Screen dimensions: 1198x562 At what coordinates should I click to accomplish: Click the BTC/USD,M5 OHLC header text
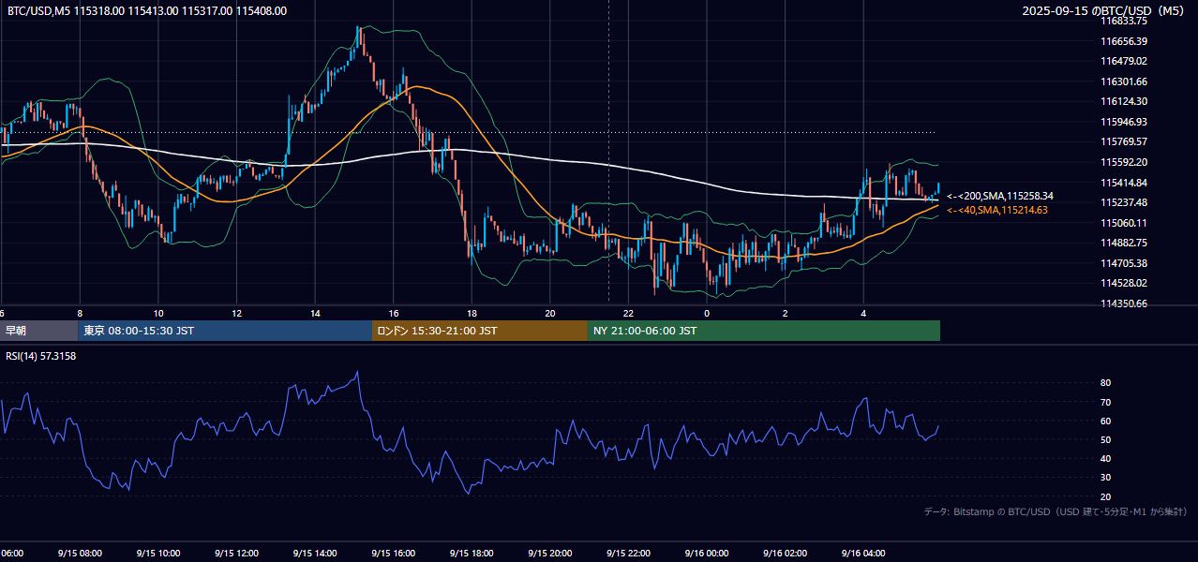pos(147,11)
